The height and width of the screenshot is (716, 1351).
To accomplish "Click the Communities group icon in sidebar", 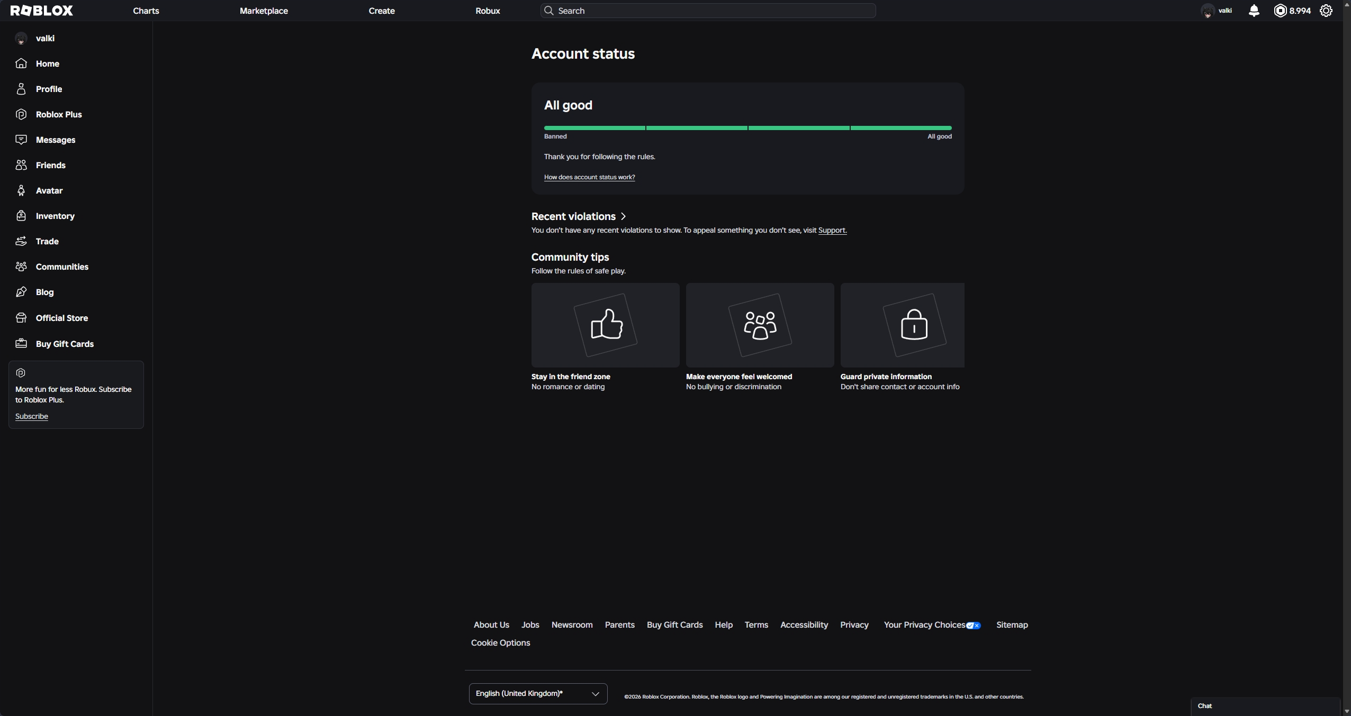I will tap(21, 267).
